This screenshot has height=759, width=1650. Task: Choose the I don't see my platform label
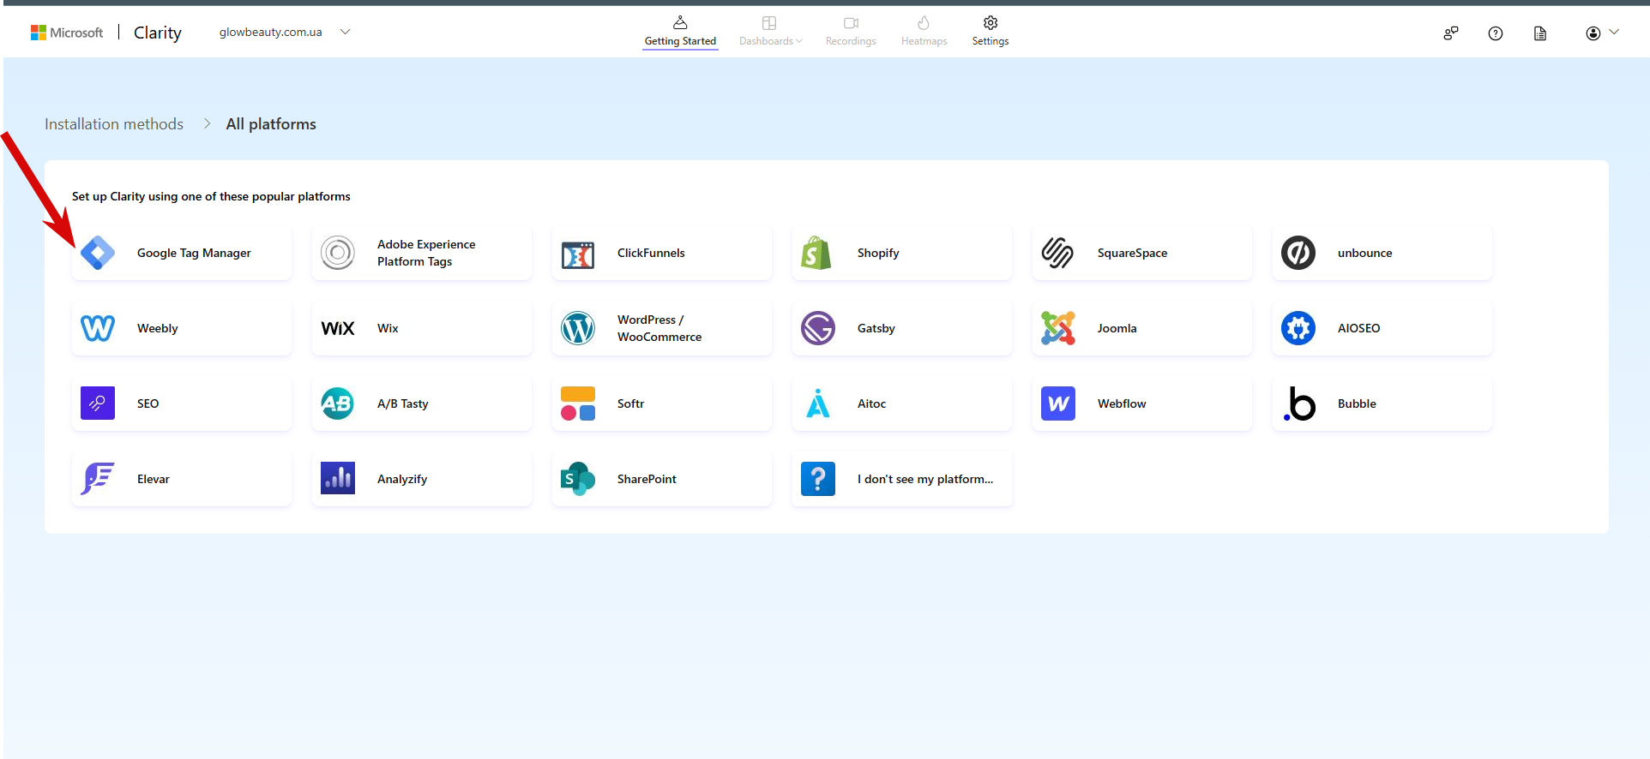(x=925, y=479)
